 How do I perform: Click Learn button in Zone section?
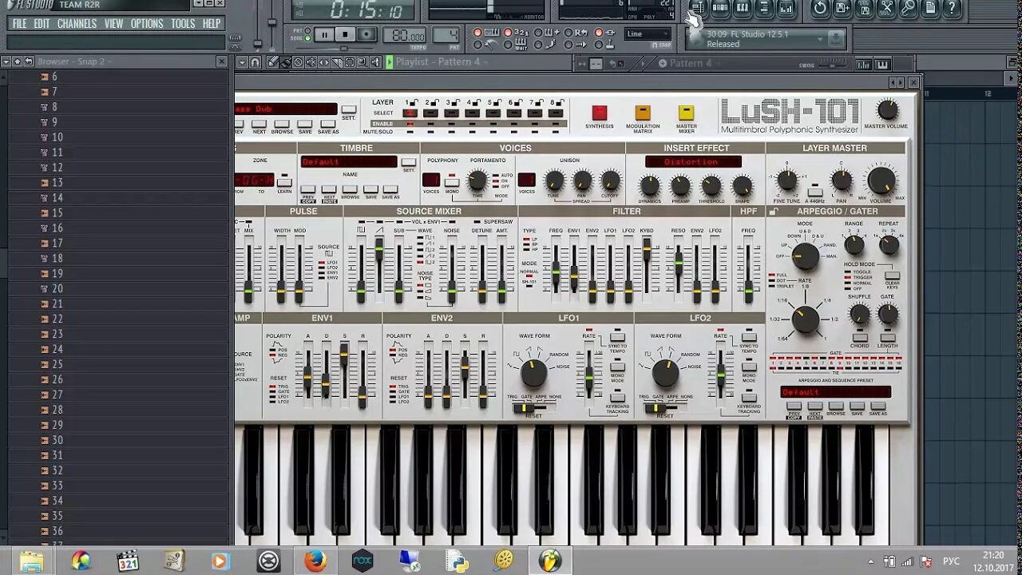[284, 182]
